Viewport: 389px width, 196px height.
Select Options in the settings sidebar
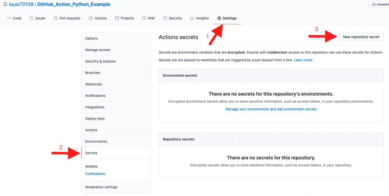tap(116, 38)
